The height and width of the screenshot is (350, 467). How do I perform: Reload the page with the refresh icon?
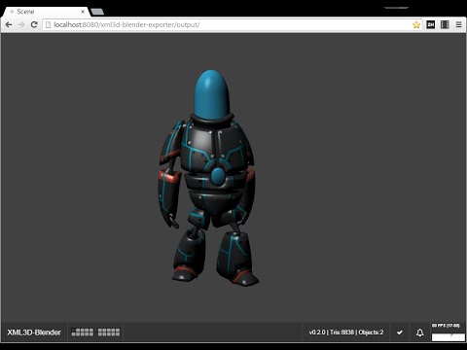coord(34,24)
